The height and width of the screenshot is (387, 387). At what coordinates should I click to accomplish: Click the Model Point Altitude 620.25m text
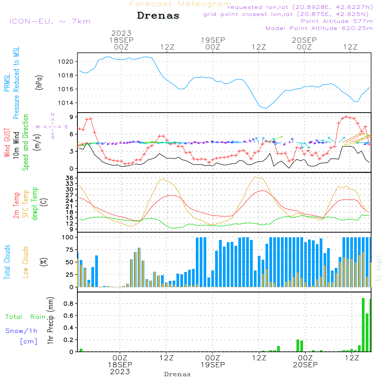pos(319,28)
